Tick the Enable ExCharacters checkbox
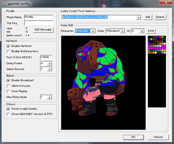Viewport: 174px width, 144px height. click(x=8, y=52)
